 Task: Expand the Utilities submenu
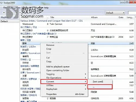(x=64, y=85)
